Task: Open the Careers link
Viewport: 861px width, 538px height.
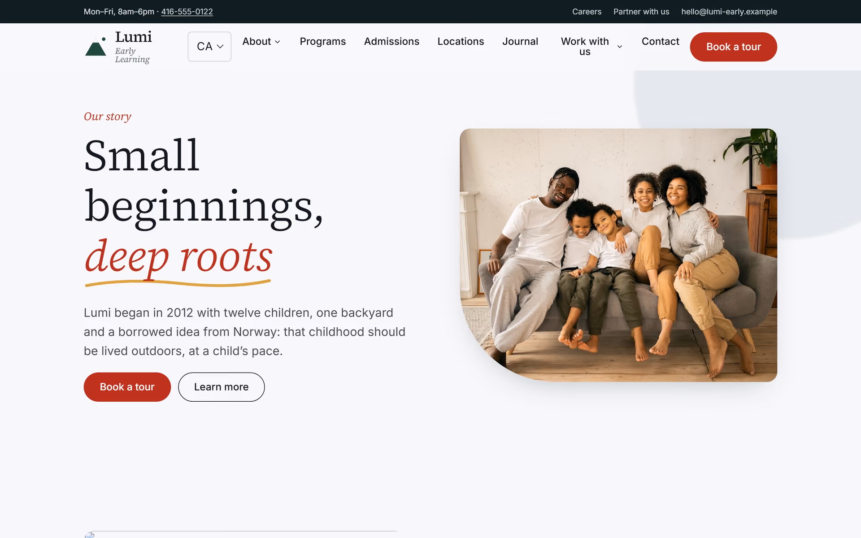Action: click(x=587, y=12)
